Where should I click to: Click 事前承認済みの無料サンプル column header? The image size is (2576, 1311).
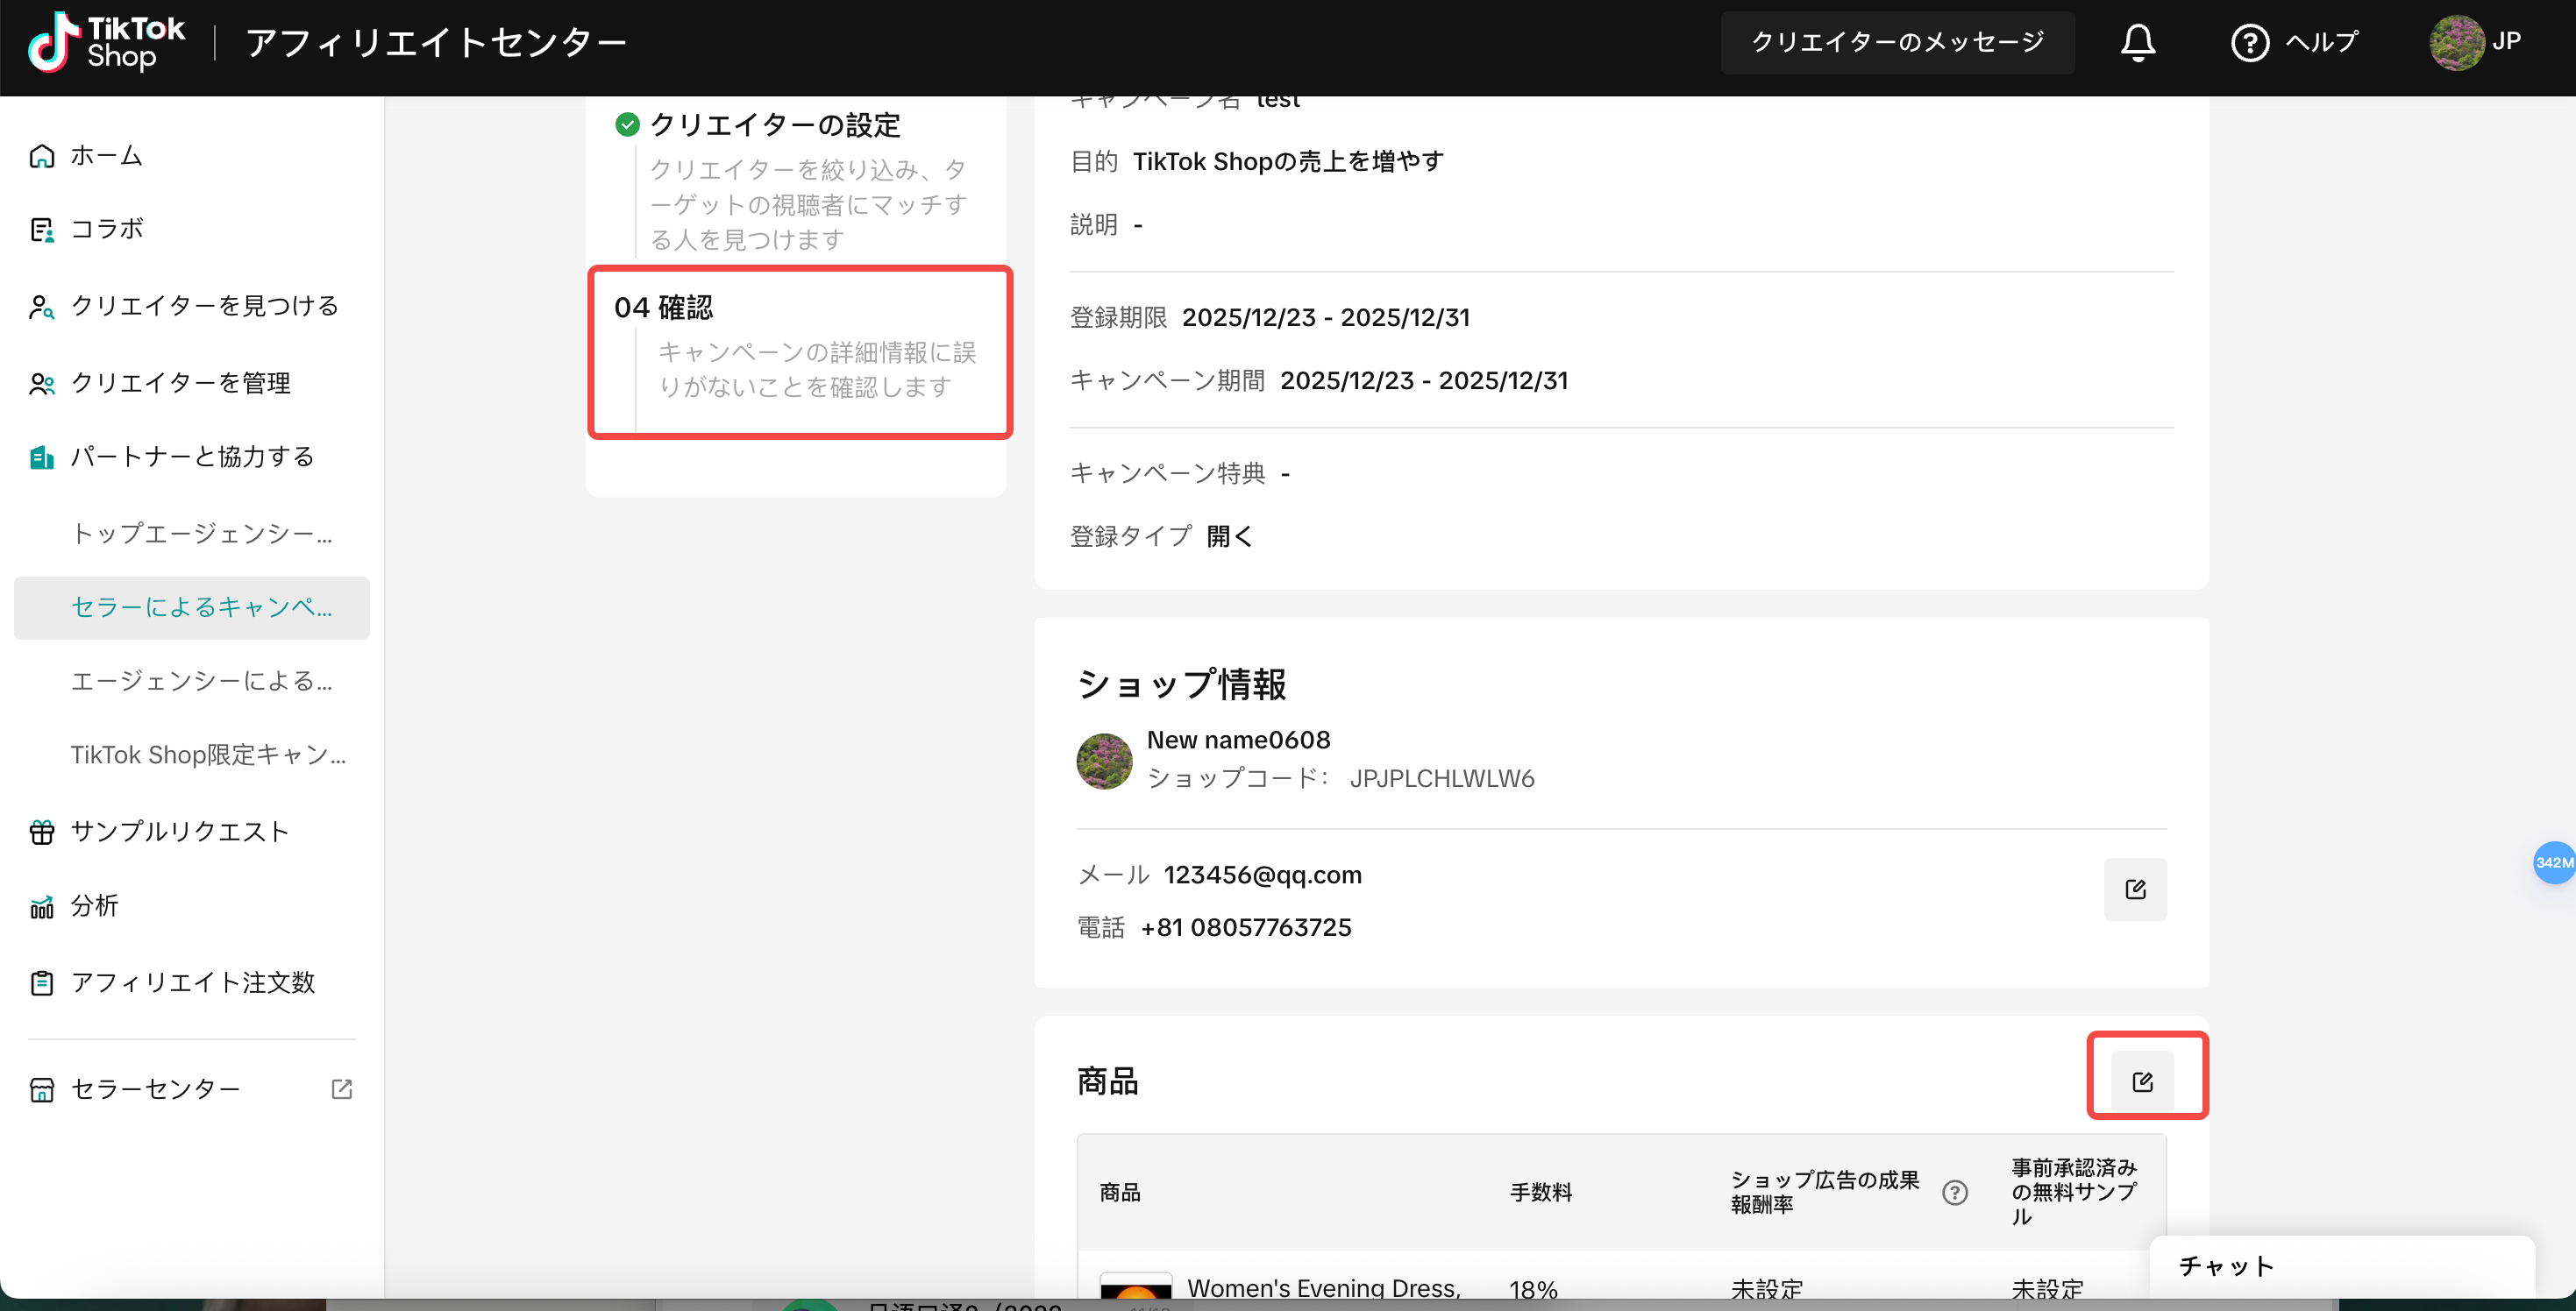[2074, 1192]
